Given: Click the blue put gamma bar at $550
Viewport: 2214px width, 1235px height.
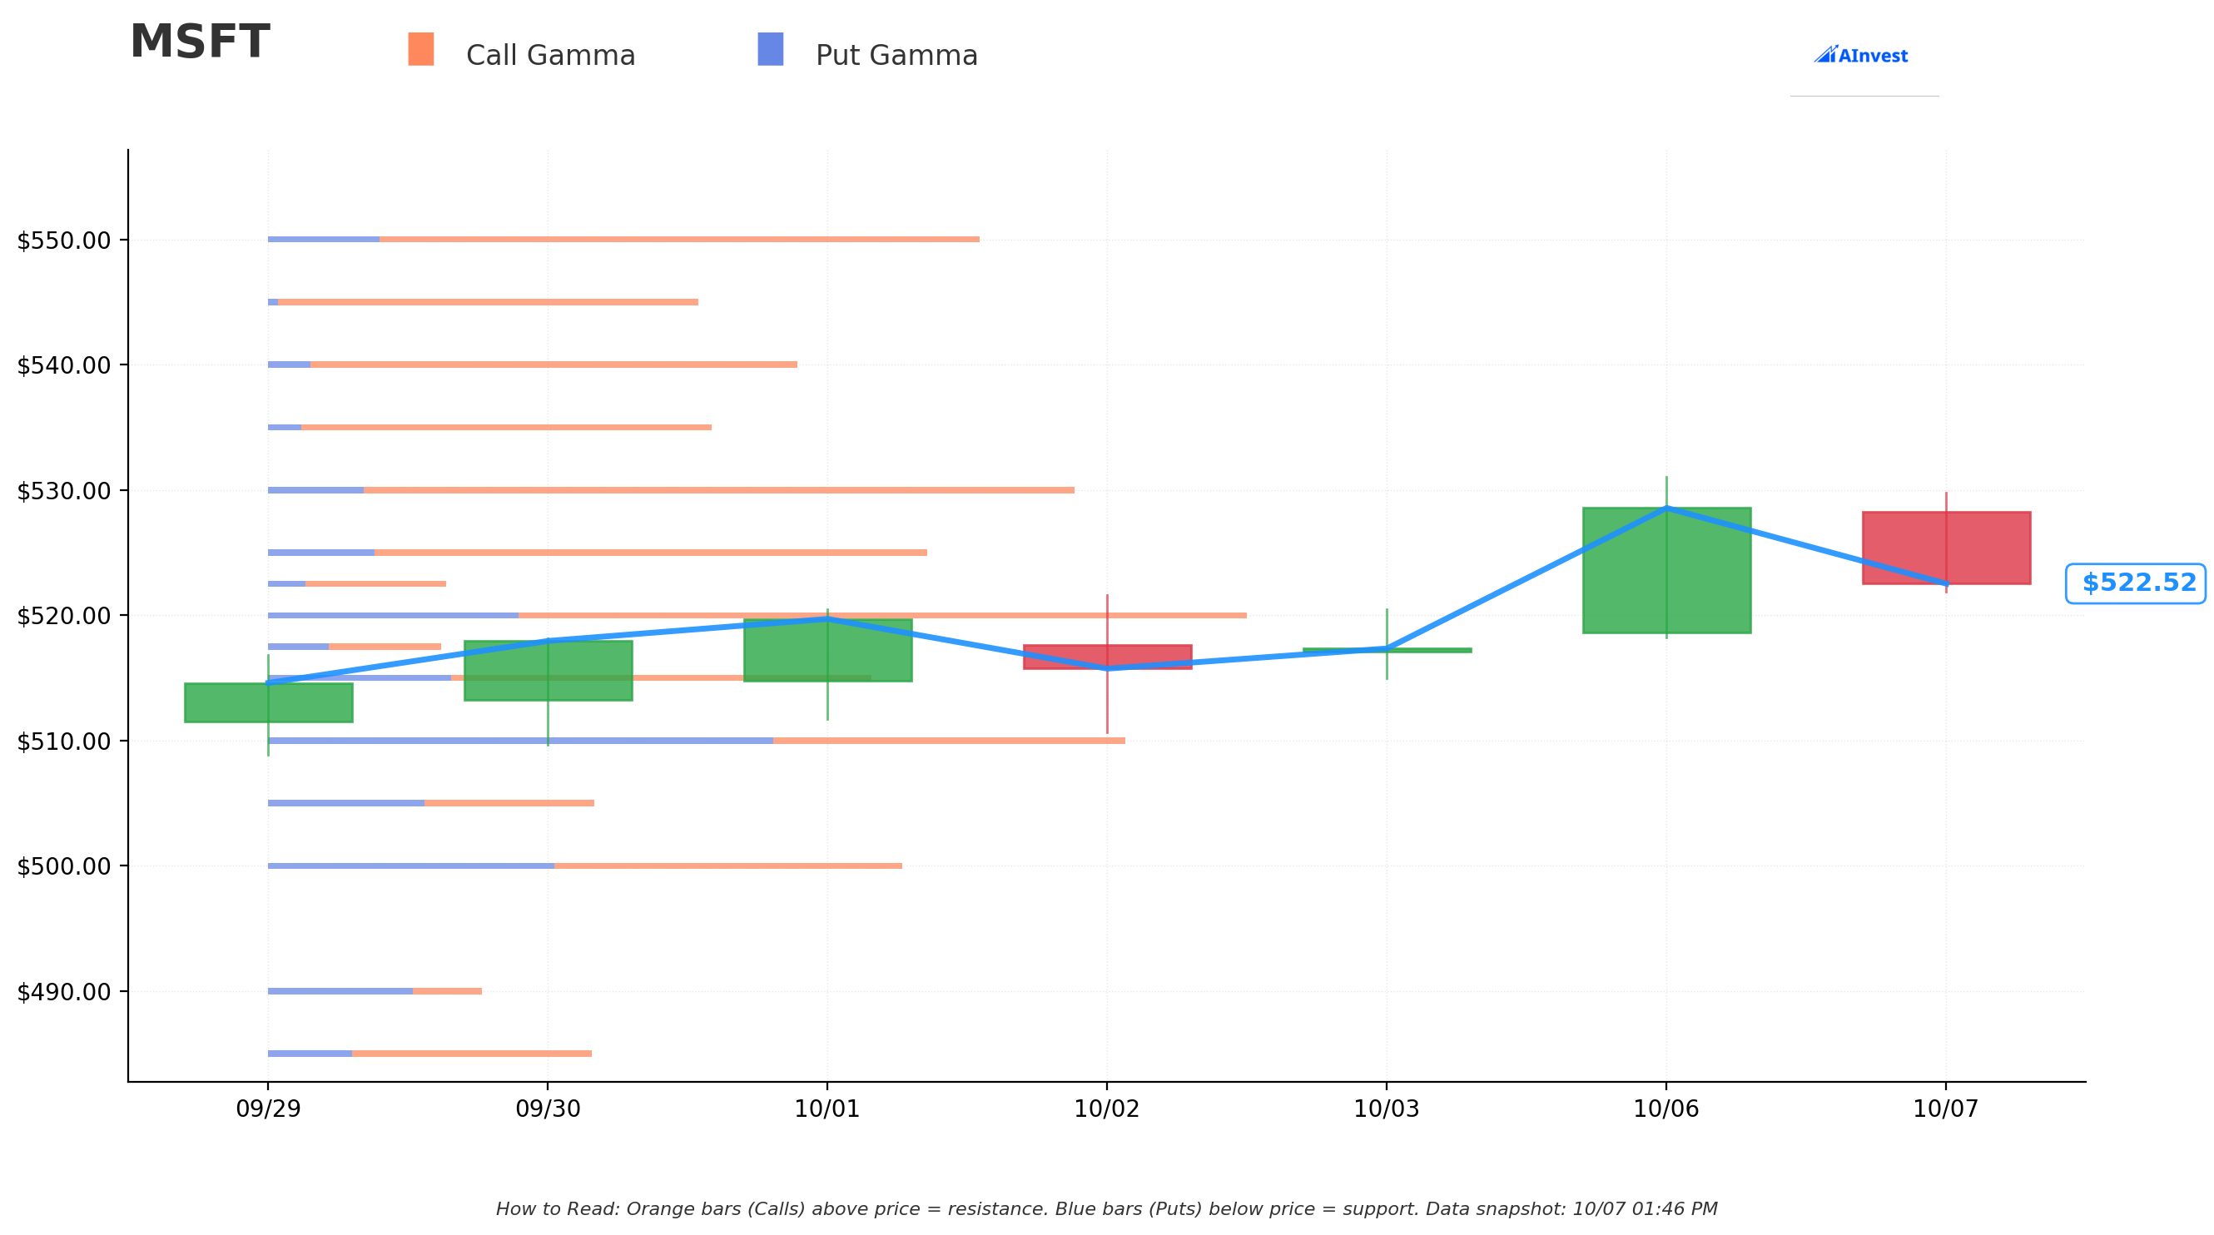Looking at the screenshot, I should (324, 240).
